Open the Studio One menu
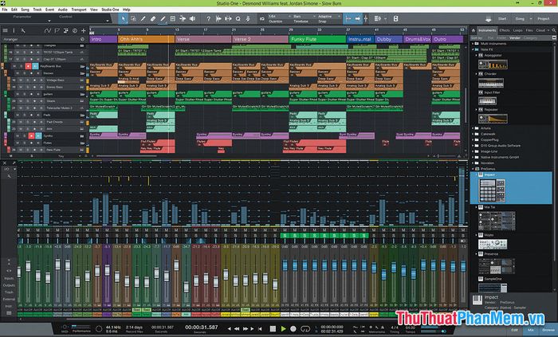This screenshot has width=558, height=337. coord(110,10)
